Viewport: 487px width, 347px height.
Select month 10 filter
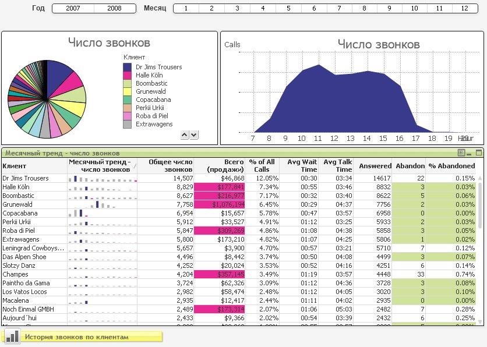[414, 8]
